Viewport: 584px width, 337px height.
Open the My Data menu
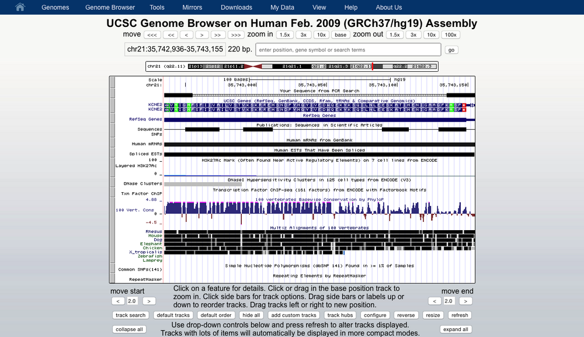point(282,8)
